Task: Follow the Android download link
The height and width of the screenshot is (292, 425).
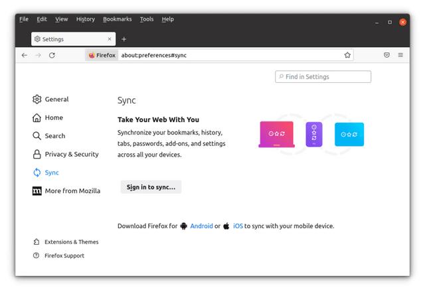Action: pyautogui.click(x=201, y=226)
